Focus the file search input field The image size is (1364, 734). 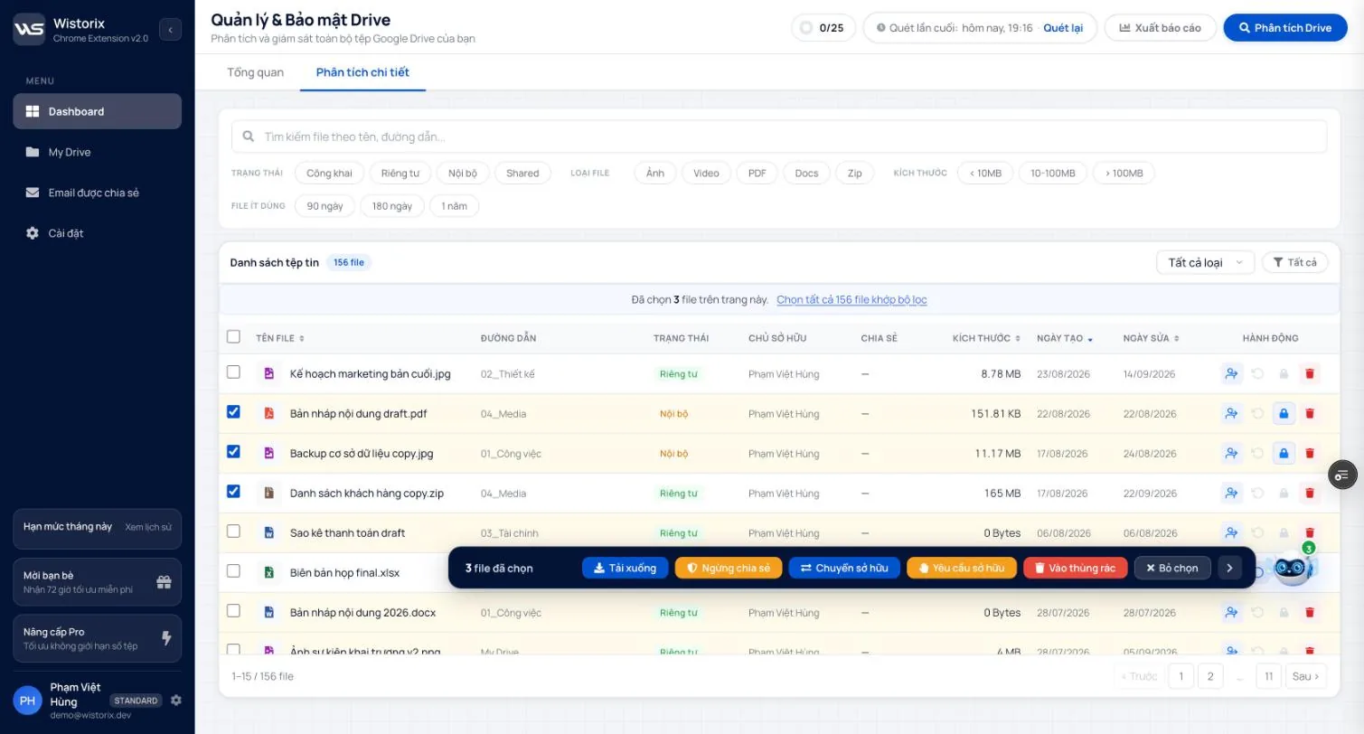point(779,136)
